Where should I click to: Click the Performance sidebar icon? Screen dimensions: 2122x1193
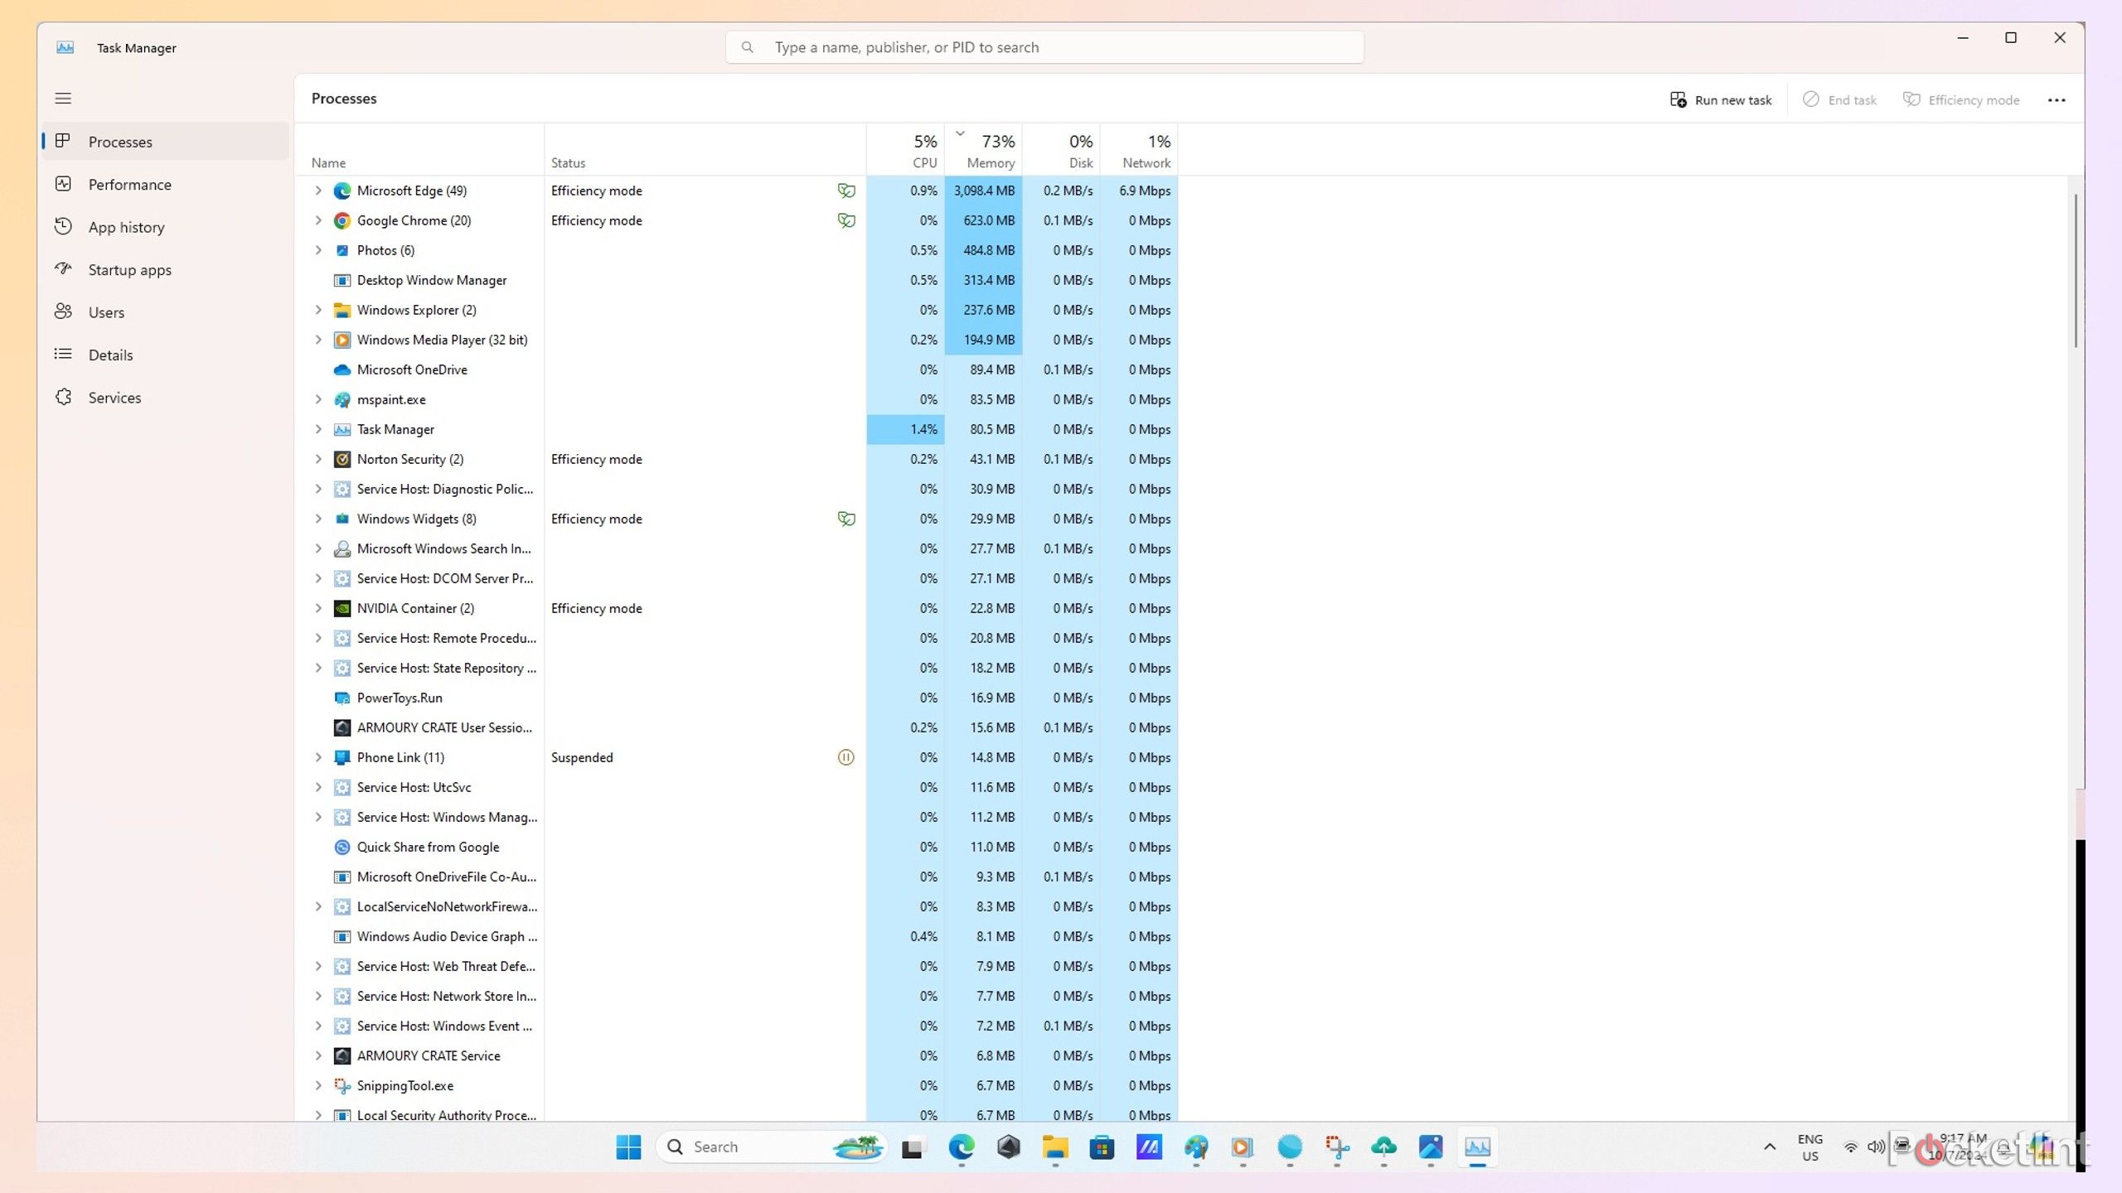point(64,184)
